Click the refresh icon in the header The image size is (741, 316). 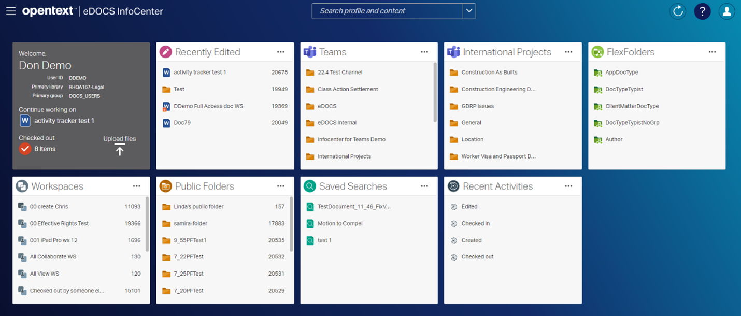tap(678, 11)
